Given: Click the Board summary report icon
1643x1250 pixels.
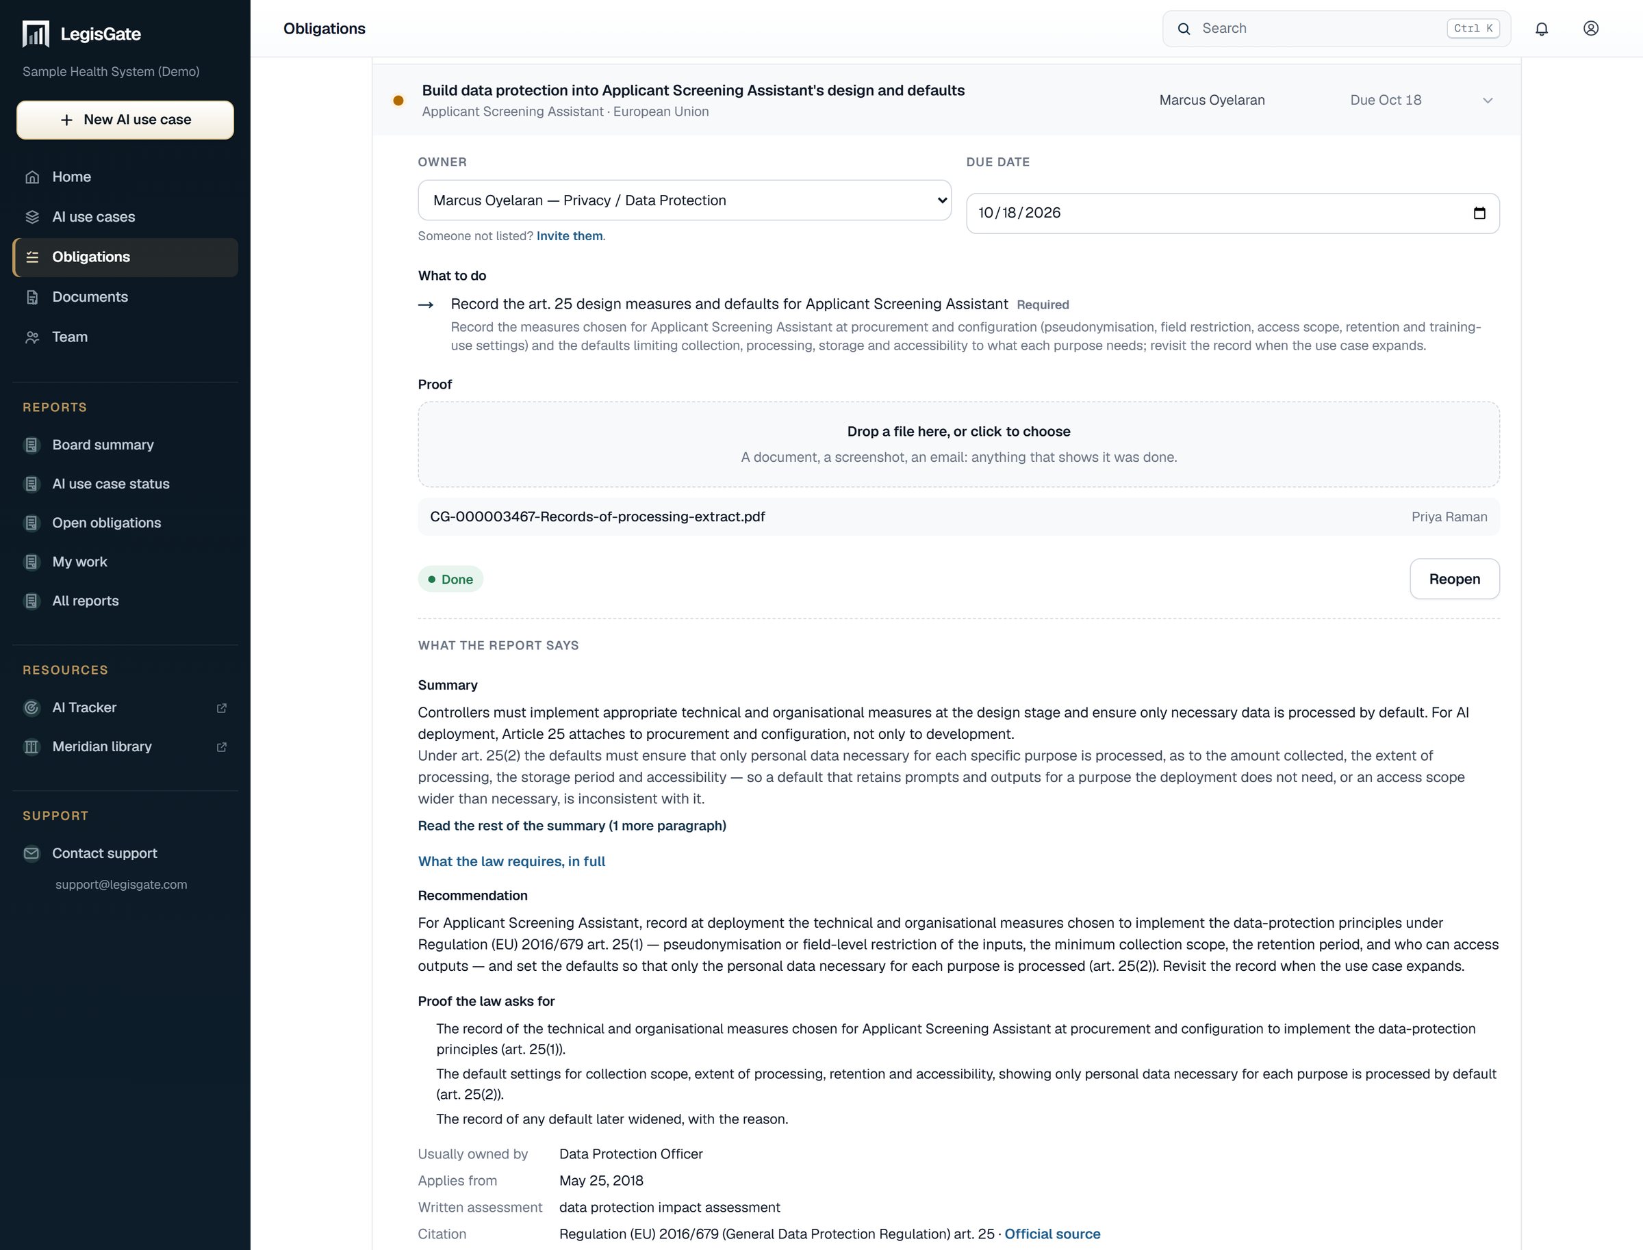Looking at the screenshot, I should pos(31,445).
